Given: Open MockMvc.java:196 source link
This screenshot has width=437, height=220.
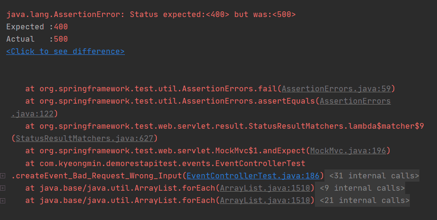Looking at the screenshot, I should pyautogui.click(x=348, y=150).
